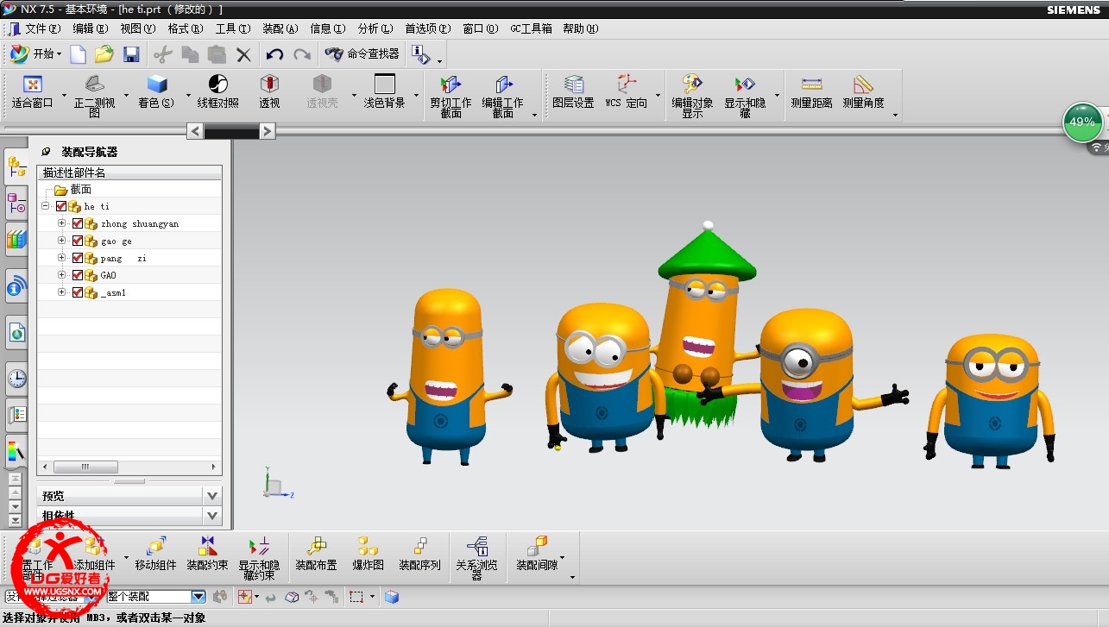Open 装配序列 assembly sequence
1109x627 pixels.
[419, 555]
